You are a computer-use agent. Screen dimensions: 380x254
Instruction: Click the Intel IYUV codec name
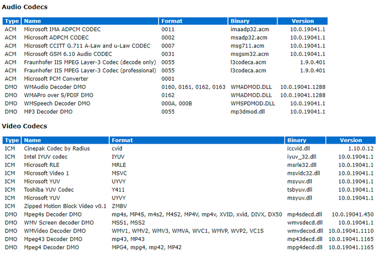pyautogui.click(x=45, y=157)
